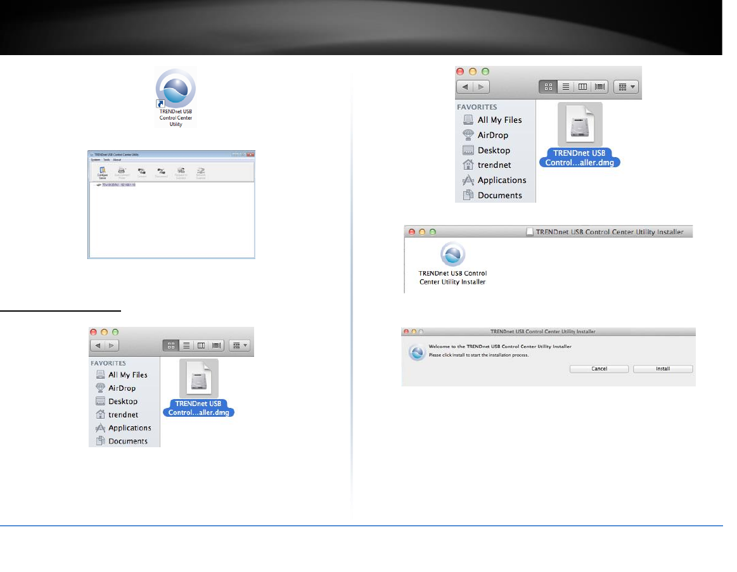The image size is (737, 572).
Task: Close the smaller Finder window with the red button
Action: [x=94, y=332]
